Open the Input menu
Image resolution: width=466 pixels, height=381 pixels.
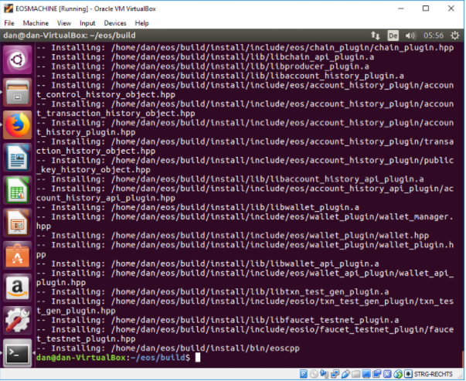pos(87,23)
